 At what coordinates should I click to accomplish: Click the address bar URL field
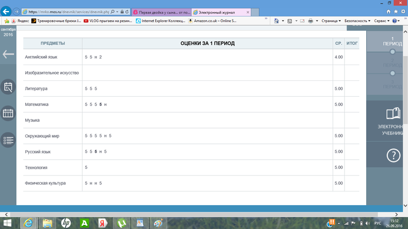tap(69, 11)
